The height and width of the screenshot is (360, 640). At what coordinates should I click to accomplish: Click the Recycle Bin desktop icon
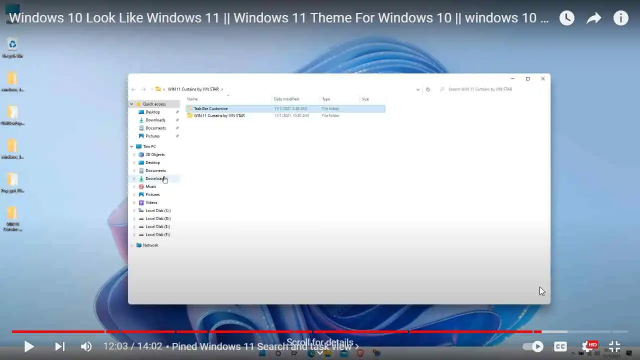point(12,47)
